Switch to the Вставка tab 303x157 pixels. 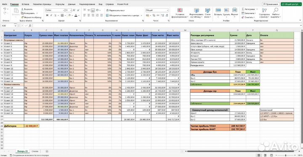pyautogui.click(x=25, y=4)
